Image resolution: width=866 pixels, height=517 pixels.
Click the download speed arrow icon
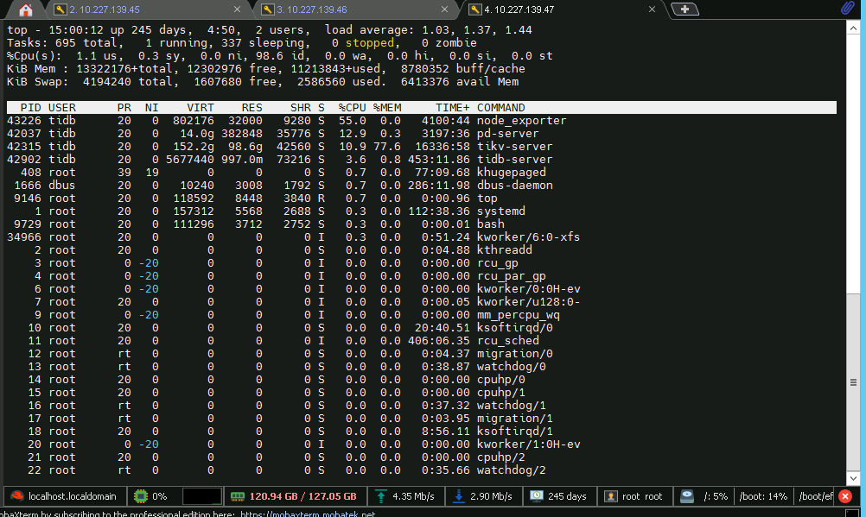point(459,496)
